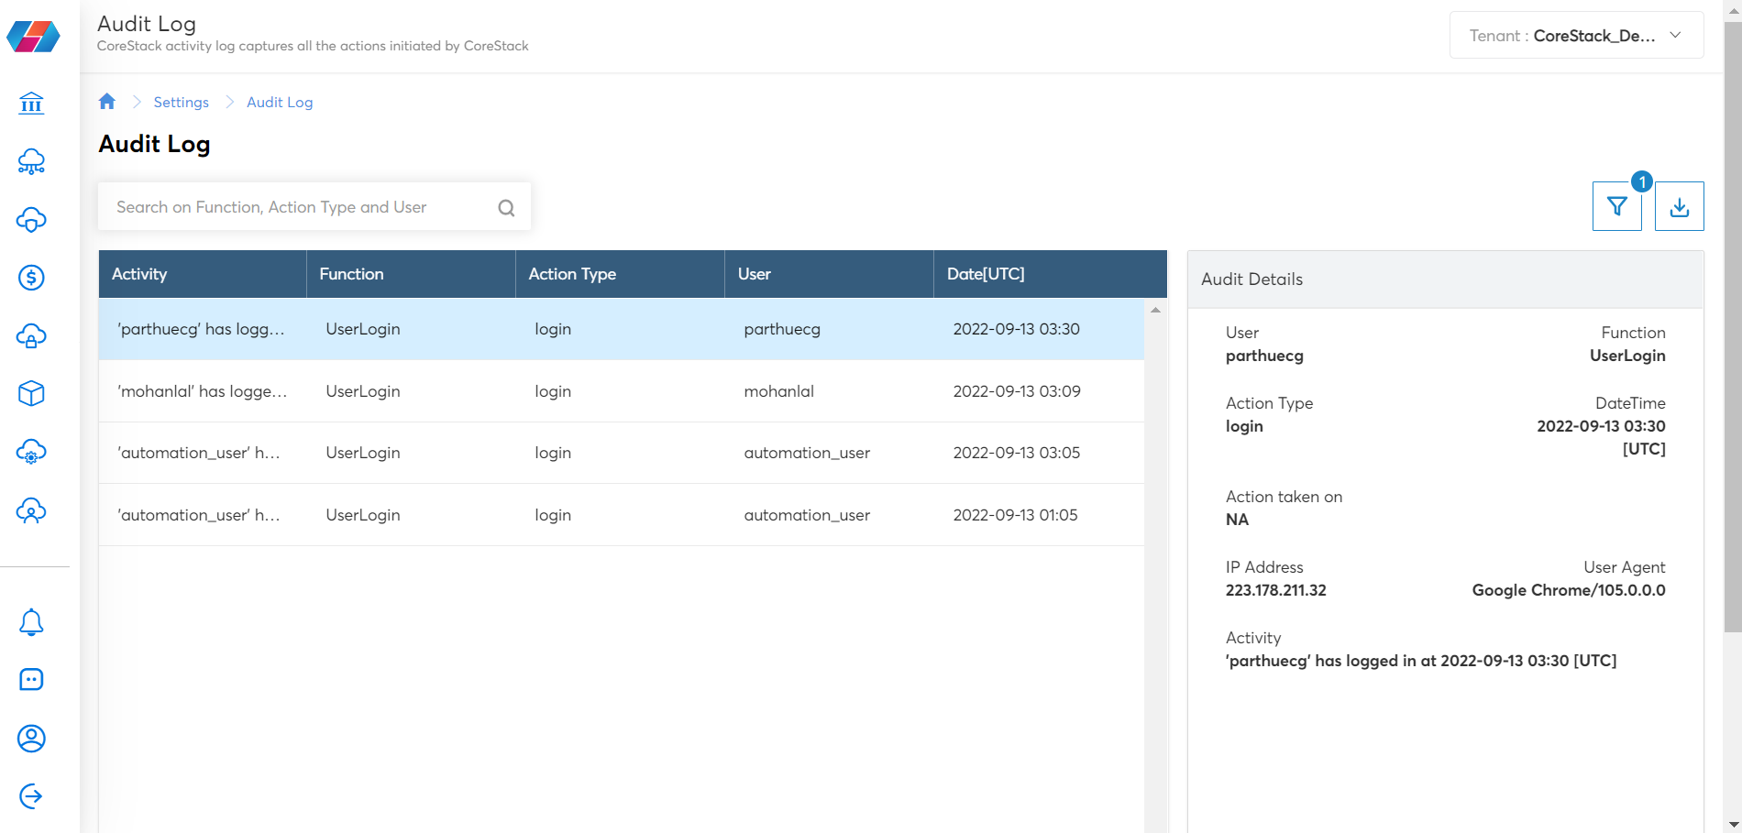Image resolution: width=1742 pixels, height=833 pixels.
Task: Click IP address 223.178.211.32 value
Action: (1276, 590)
